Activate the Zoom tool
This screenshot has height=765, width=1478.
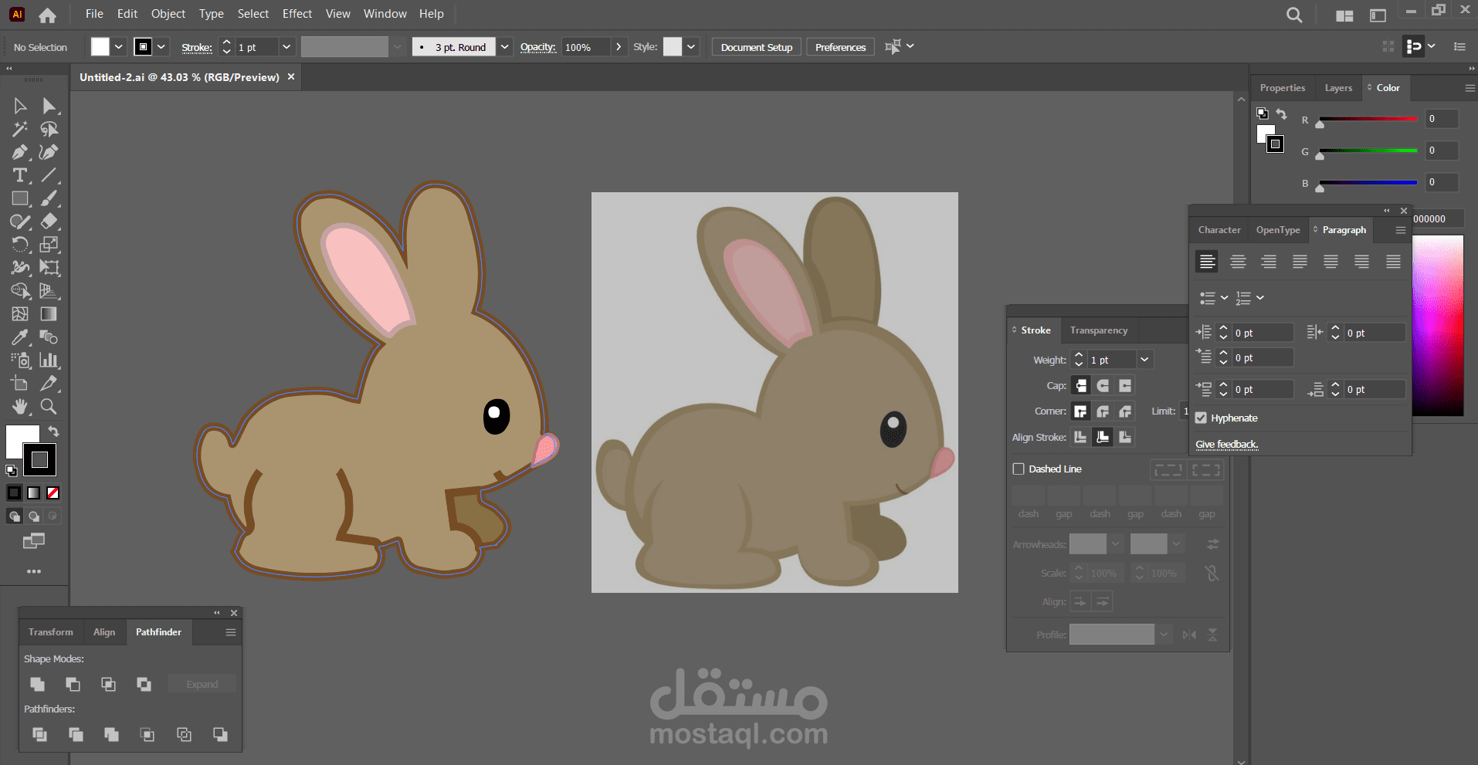tap(49, 407)
